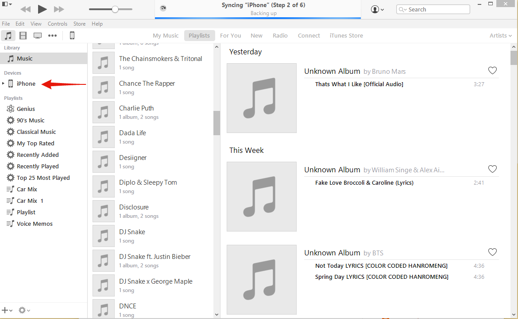Open the account user dropdown
The image size is (518, 319).
(x=377, y=9)
